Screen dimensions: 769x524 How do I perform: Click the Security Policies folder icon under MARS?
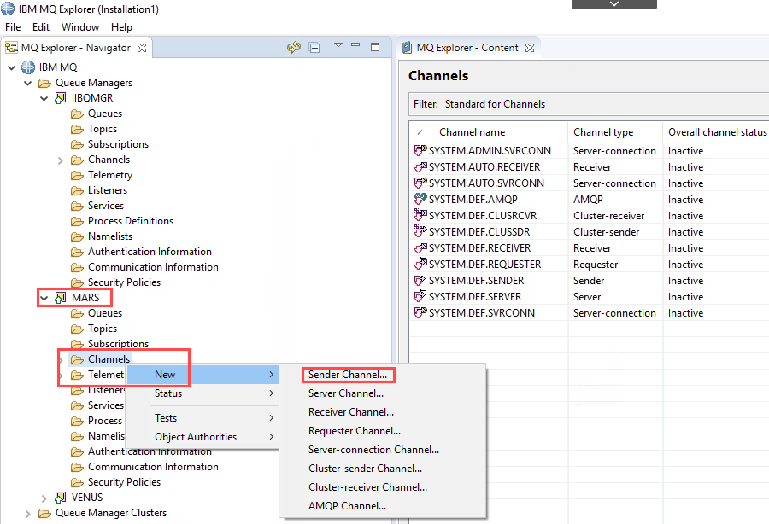click(77, 482)
